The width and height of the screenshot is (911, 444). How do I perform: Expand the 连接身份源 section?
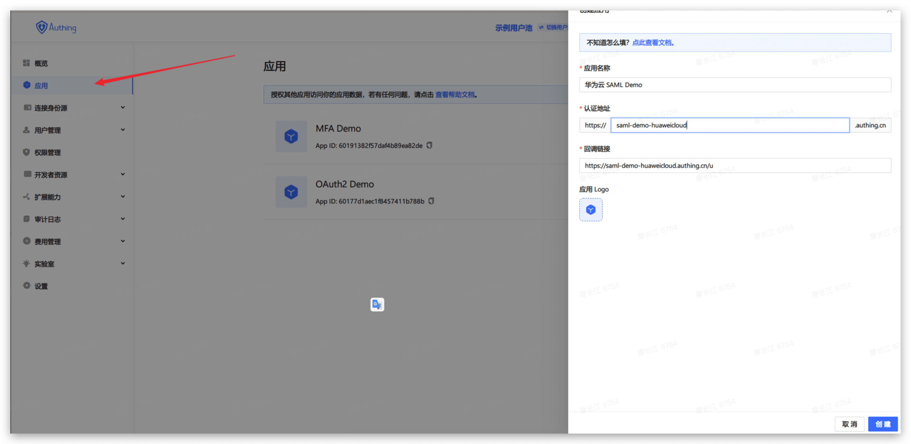tap(122, 107)
